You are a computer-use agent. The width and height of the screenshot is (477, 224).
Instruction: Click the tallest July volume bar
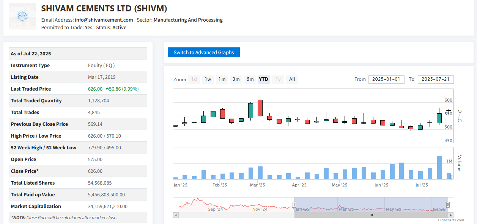439,168
